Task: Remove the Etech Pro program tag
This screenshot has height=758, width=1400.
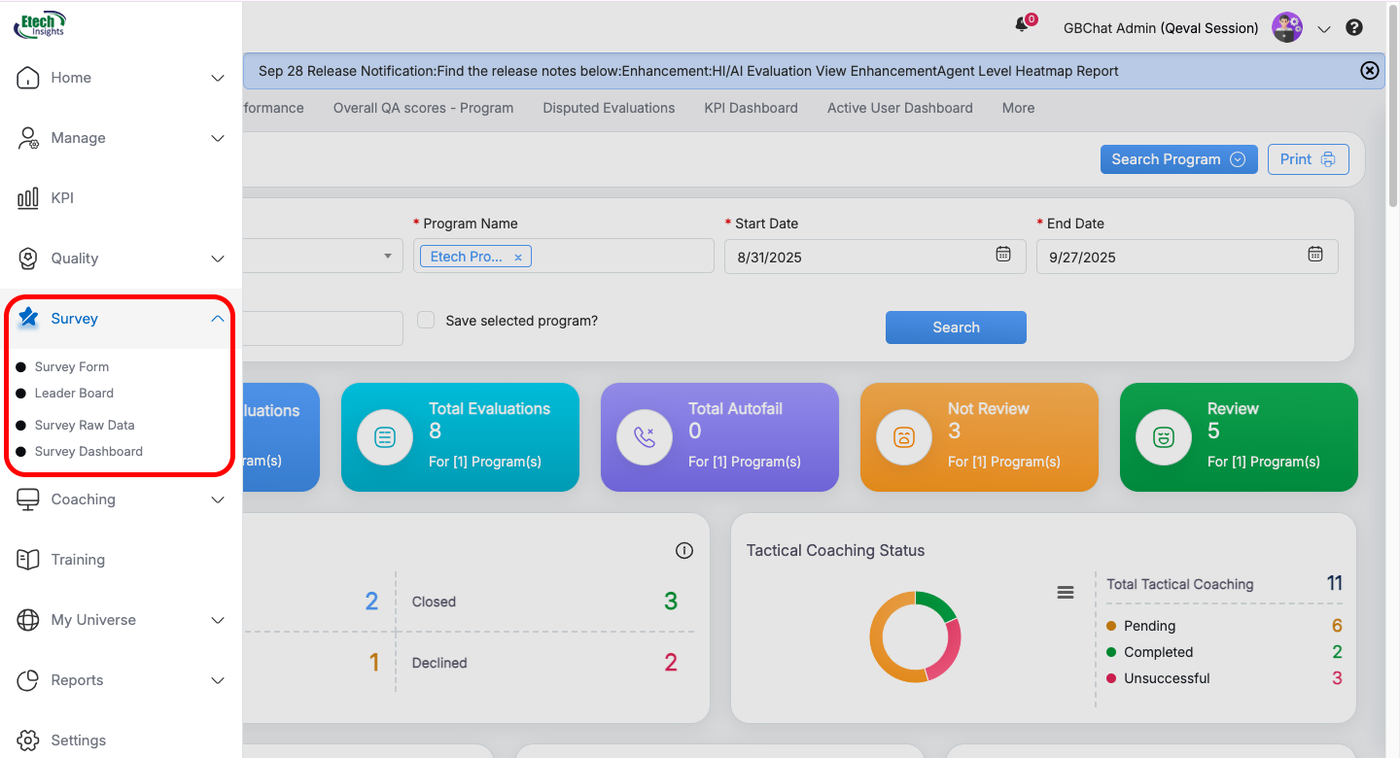Action: [518, 258]
